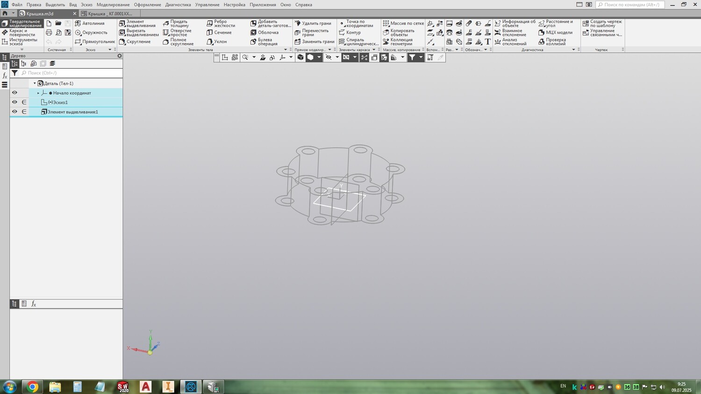
Task: Open SolidWorks 2020 from the taskbar
Action: tap(123, 387)
